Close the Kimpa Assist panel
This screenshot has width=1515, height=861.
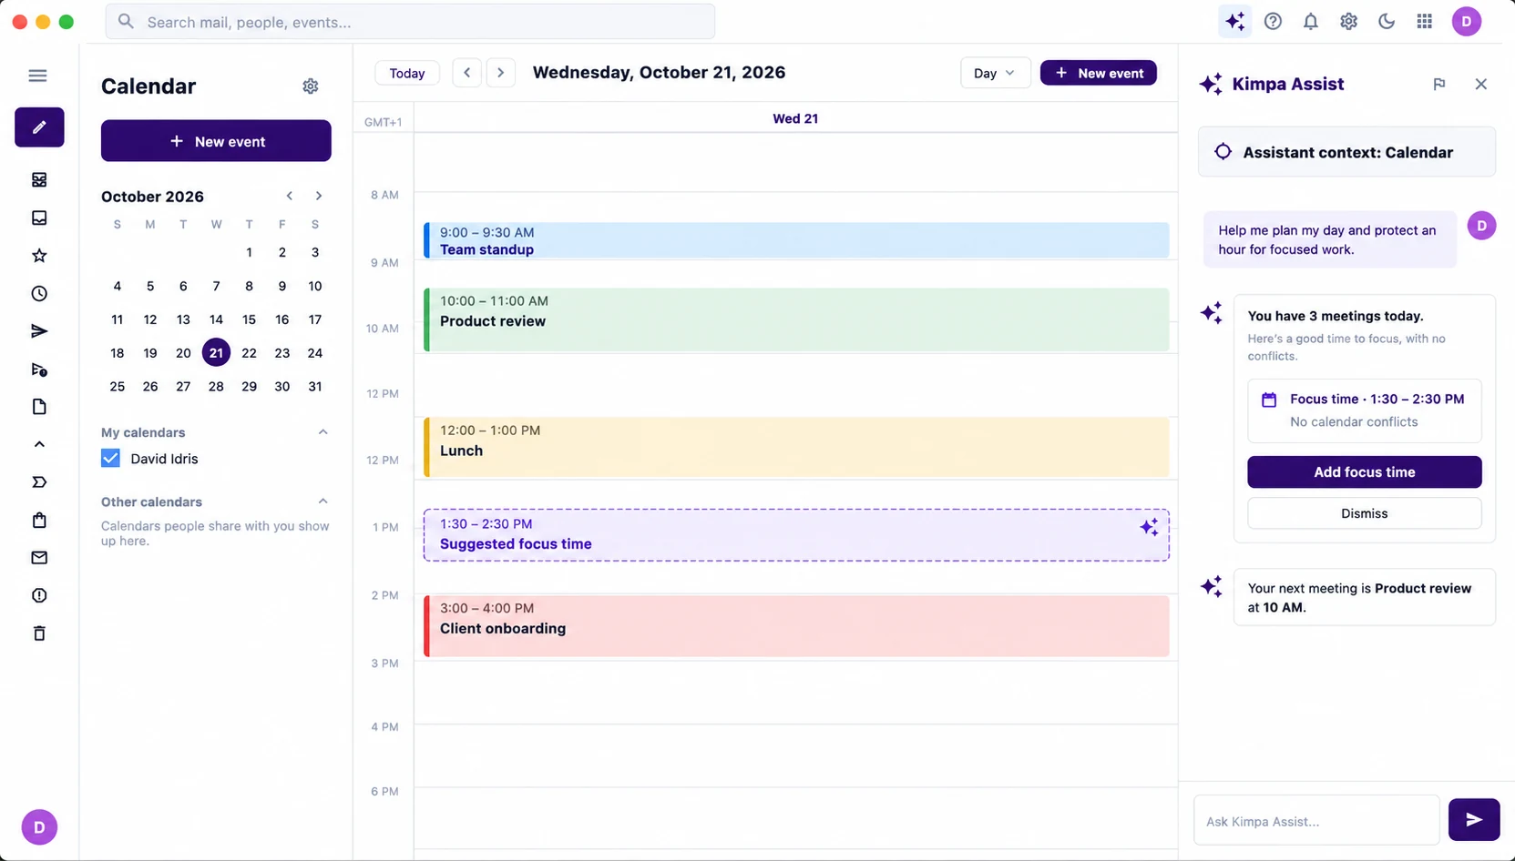[1480, 84]
